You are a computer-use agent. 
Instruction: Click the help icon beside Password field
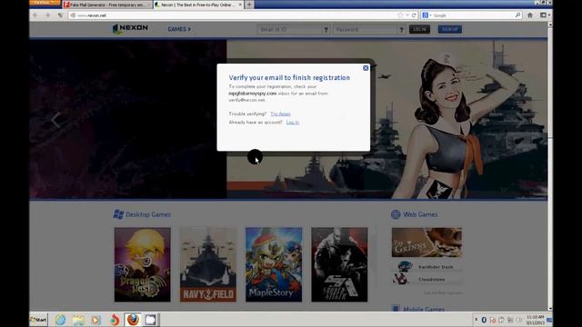(402, 30)
